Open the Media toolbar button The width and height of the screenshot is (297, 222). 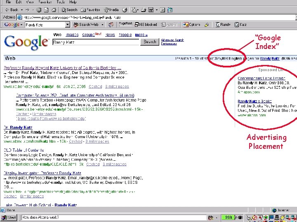tap(111, 10)
